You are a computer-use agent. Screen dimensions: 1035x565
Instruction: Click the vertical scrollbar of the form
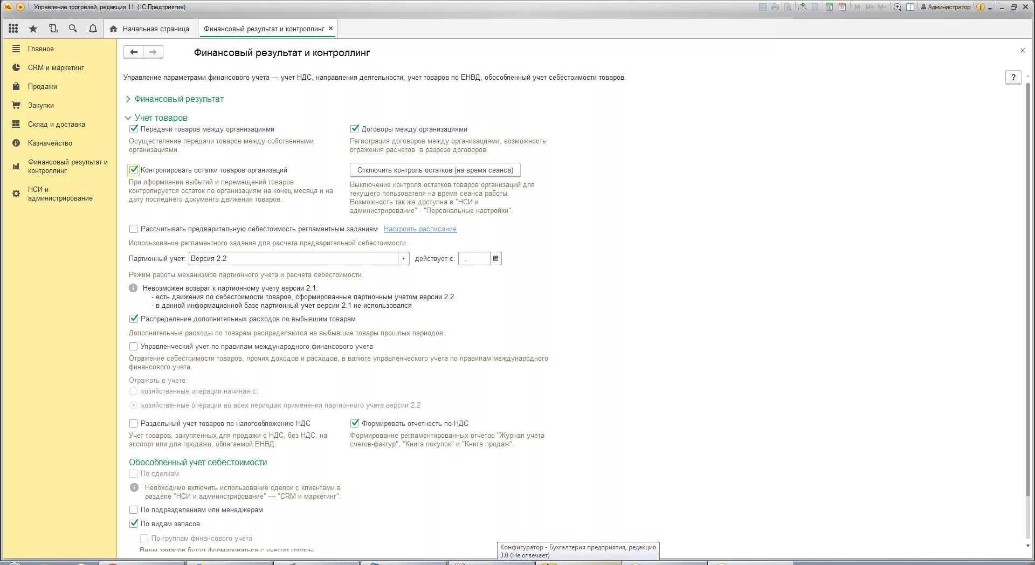(x=1027, y=289)
